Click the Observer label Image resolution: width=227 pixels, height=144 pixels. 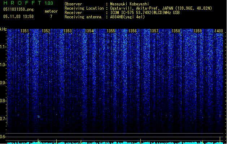click(x=73, y=4)
